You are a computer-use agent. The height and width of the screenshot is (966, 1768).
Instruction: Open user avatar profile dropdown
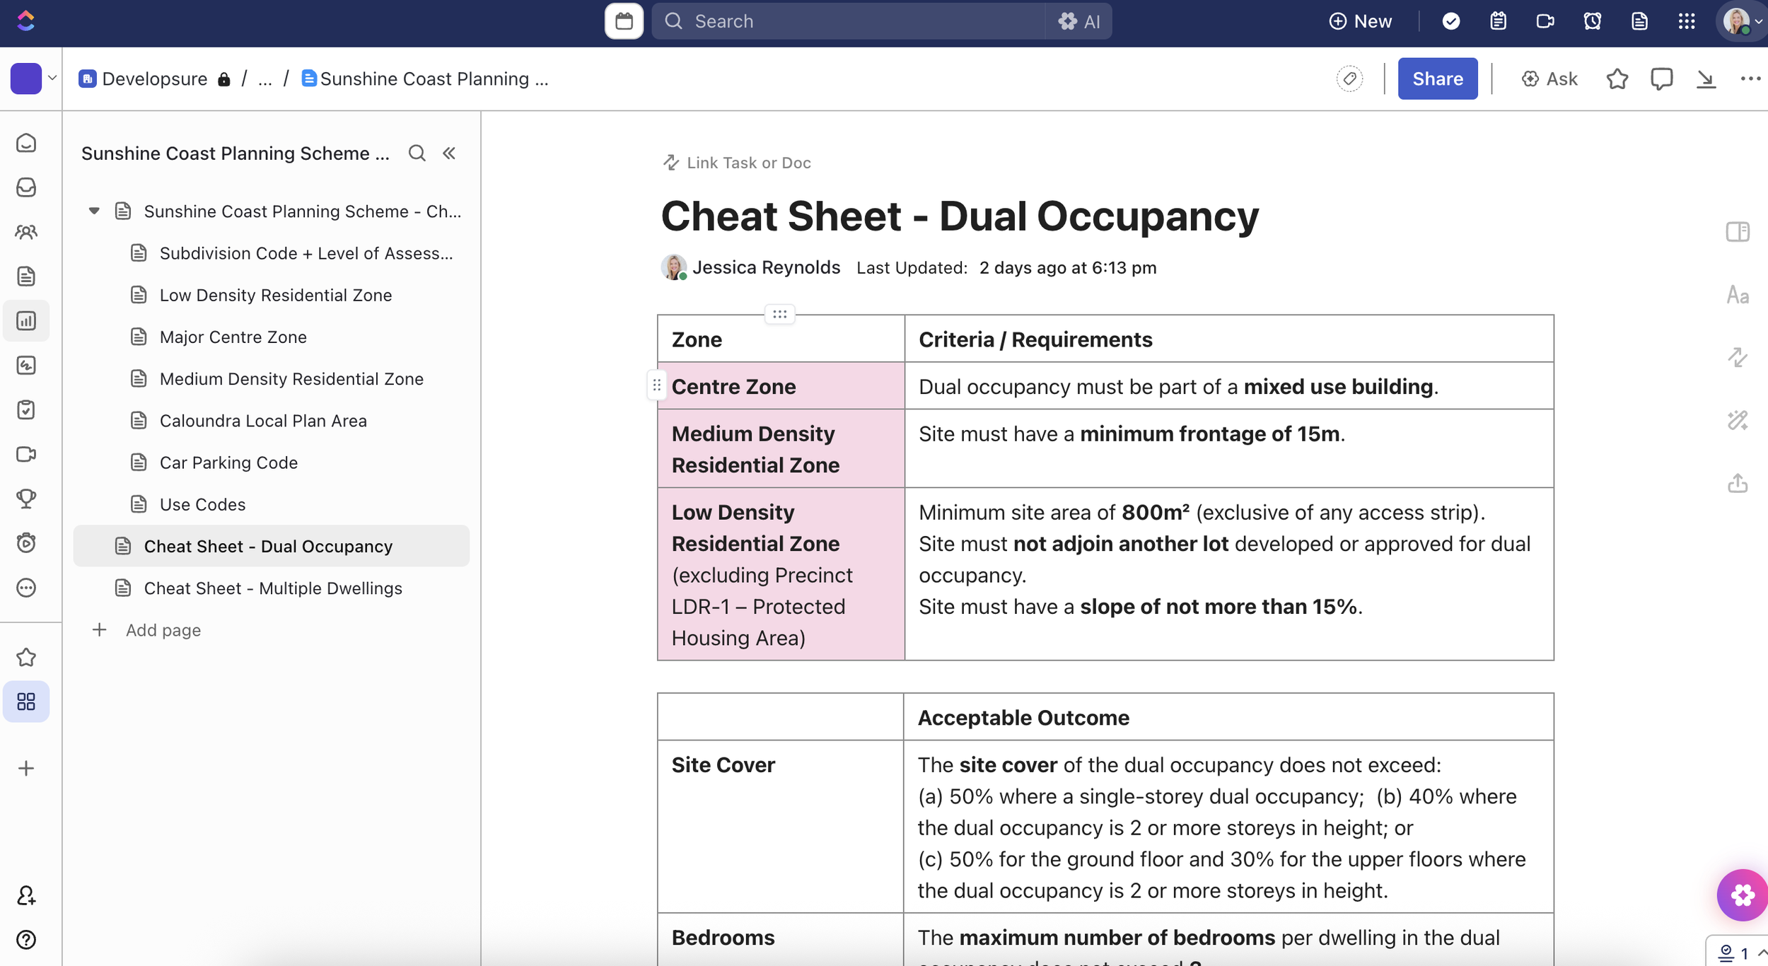pyautogui.click(x=1743, y=21)
